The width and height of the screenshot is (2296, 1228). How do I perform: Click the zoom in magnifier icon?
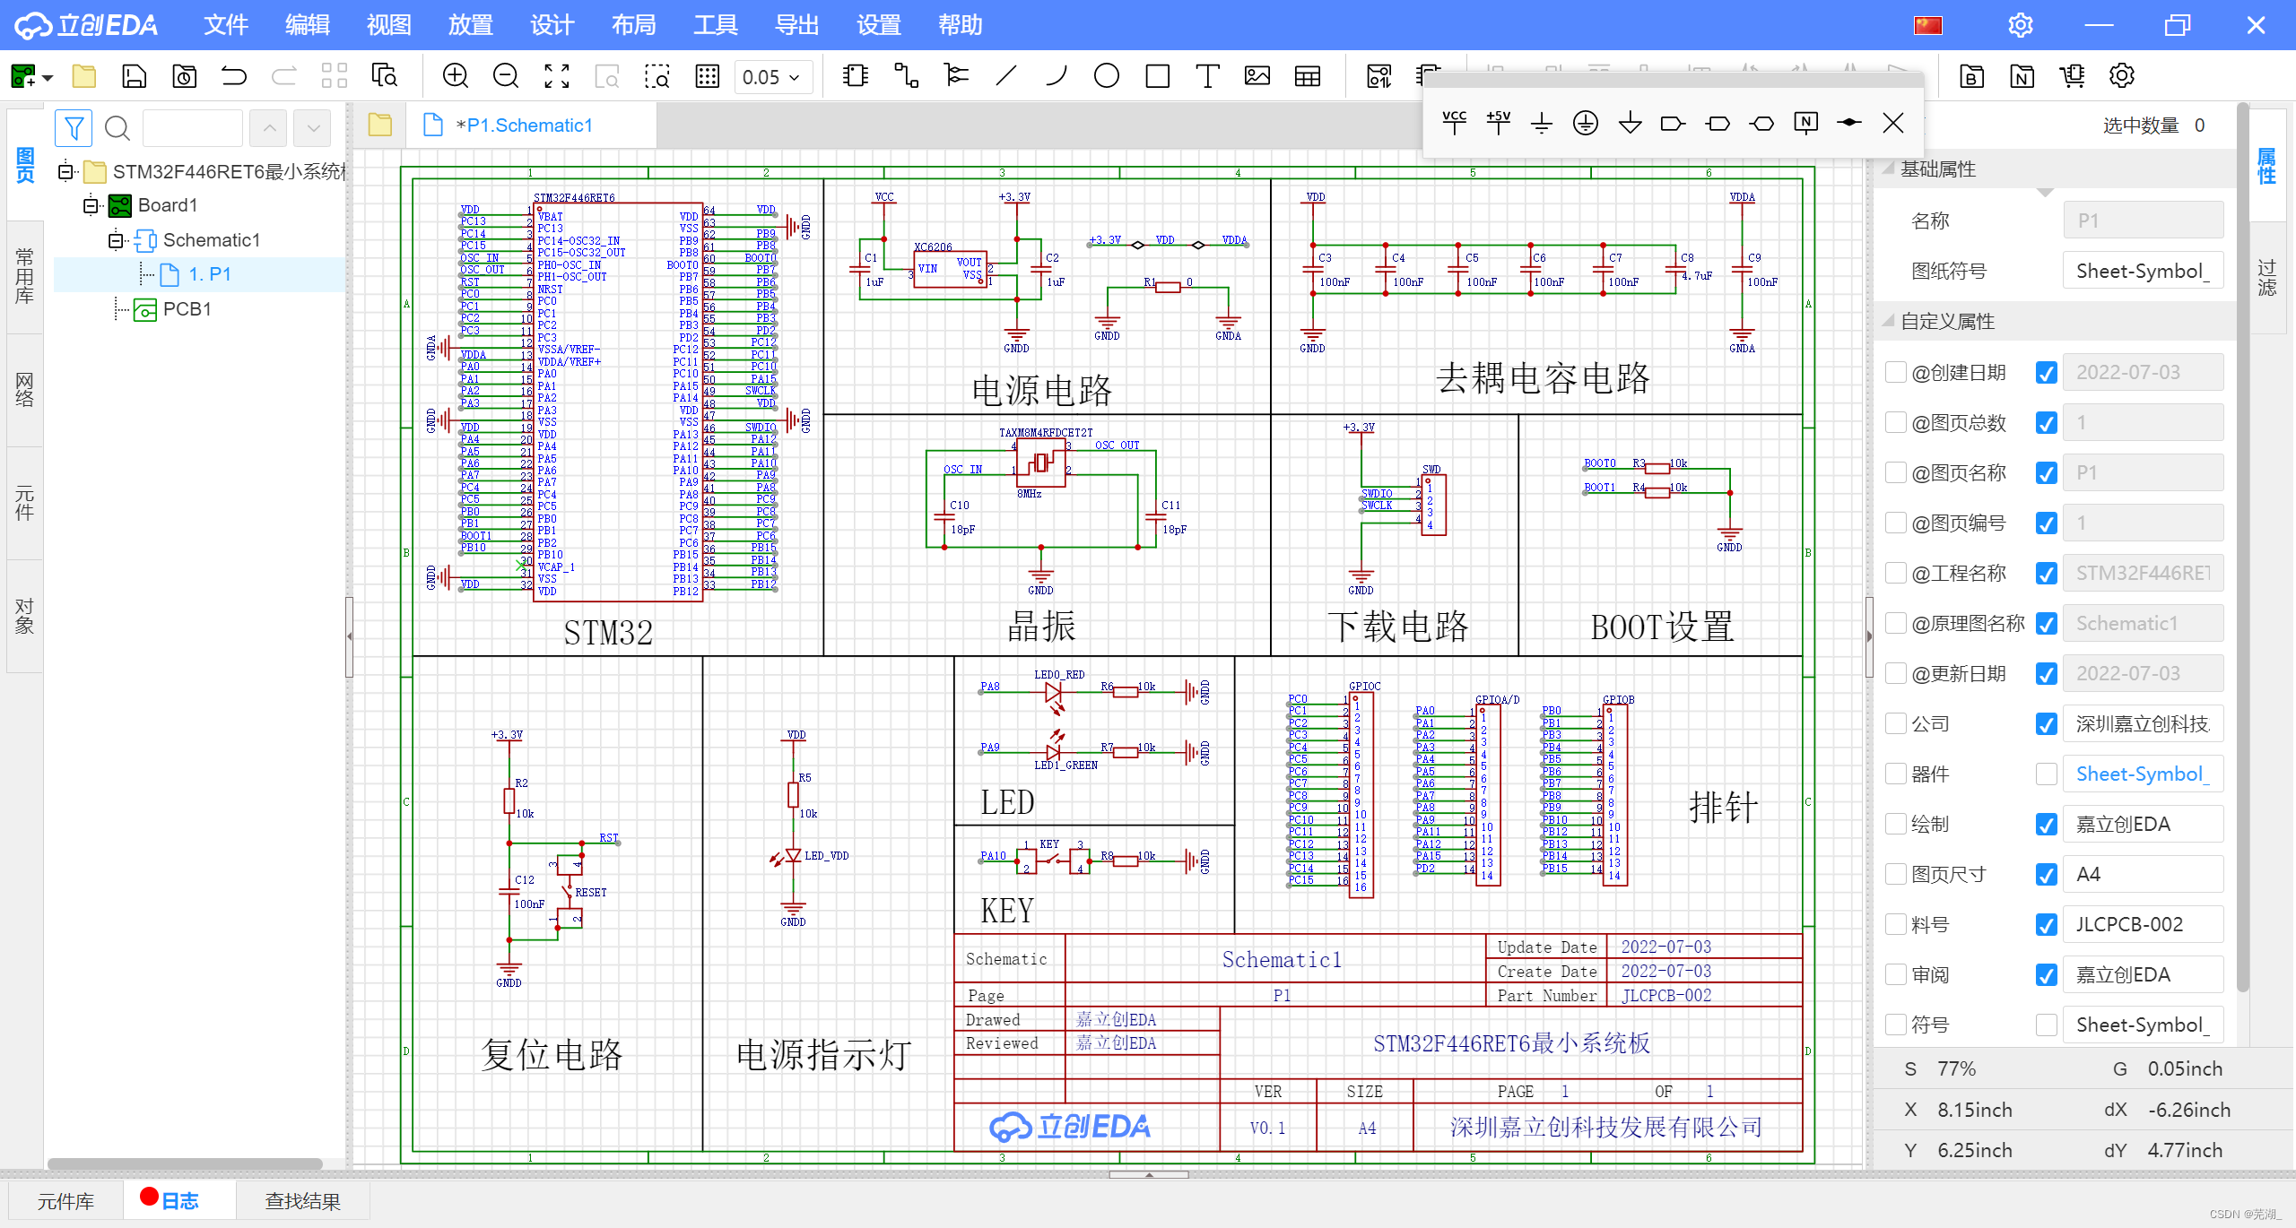point(456,76)
